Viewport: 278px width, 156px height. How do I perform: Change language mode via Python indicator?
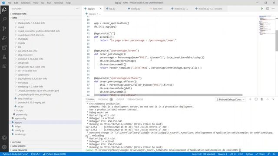[249, 154]
